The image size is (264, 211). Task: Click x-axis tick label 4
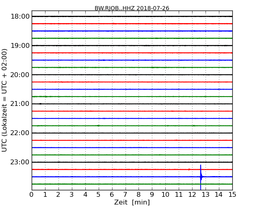click(x=85, y=195)
